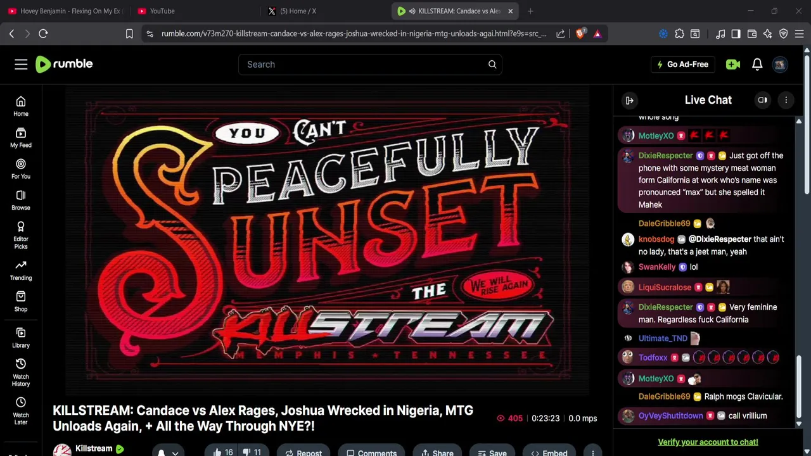
Task: Open Library in the sidebar
Action: tap(21, 338)
